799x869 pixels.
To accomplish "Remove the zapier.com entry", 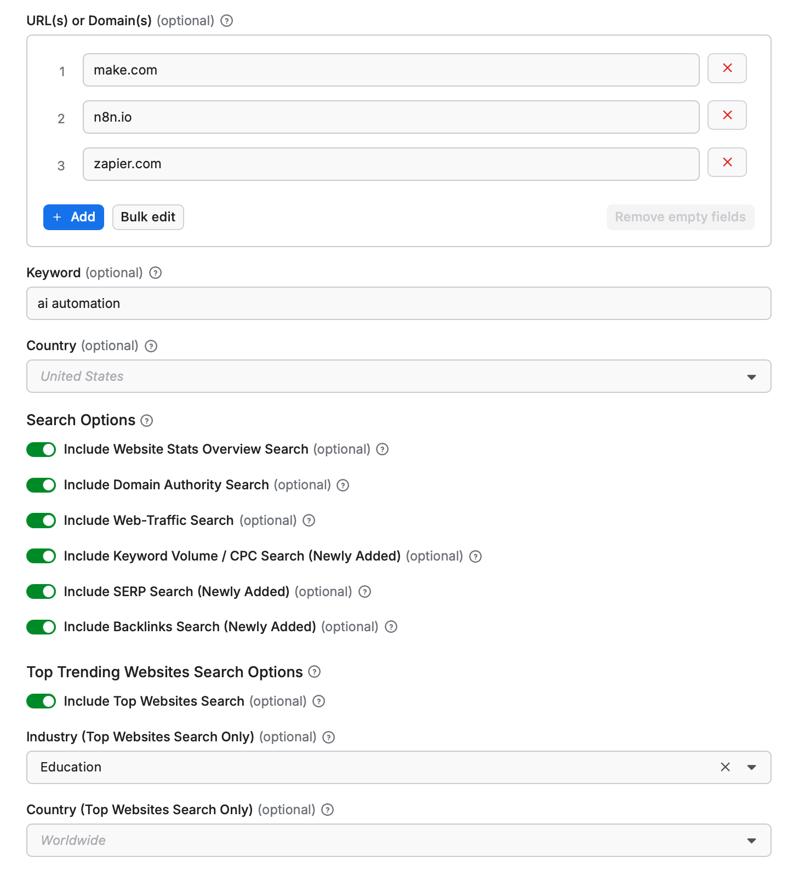I will (727, 162).
